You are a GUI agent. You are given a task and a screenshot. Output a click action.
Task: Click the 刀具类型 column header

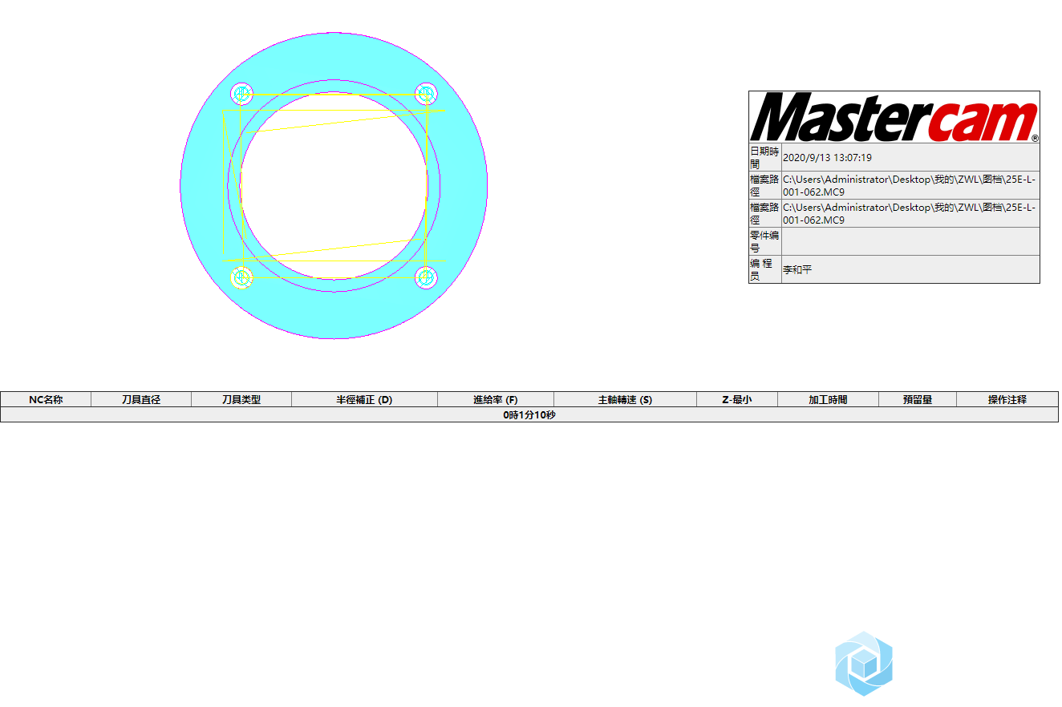coord(241,399)
